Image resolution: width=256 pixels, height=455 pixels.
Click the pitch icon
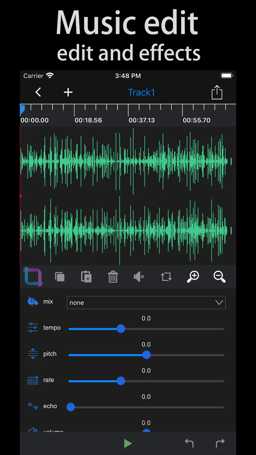click(33, 354)
